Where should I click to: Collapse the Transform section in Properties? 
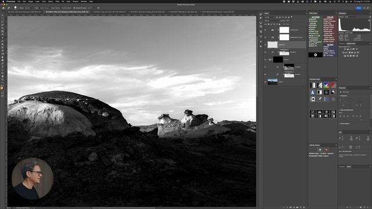point(339,96)
